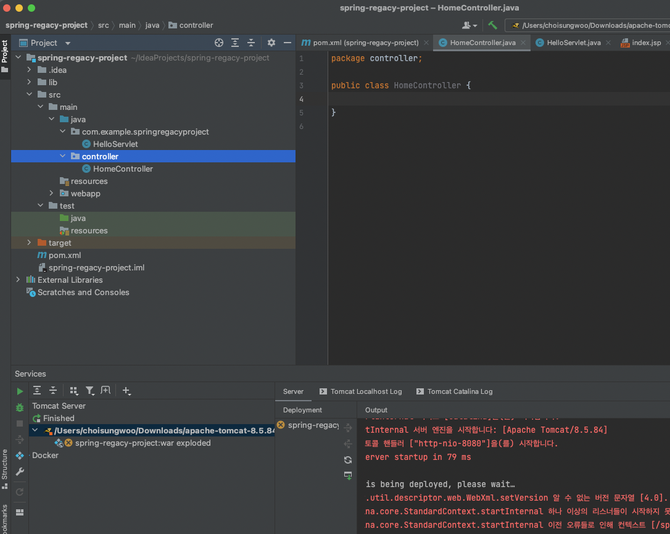Click the src breadcrumb in navigation bar
The image size is (670, 534).
(104, 25)
